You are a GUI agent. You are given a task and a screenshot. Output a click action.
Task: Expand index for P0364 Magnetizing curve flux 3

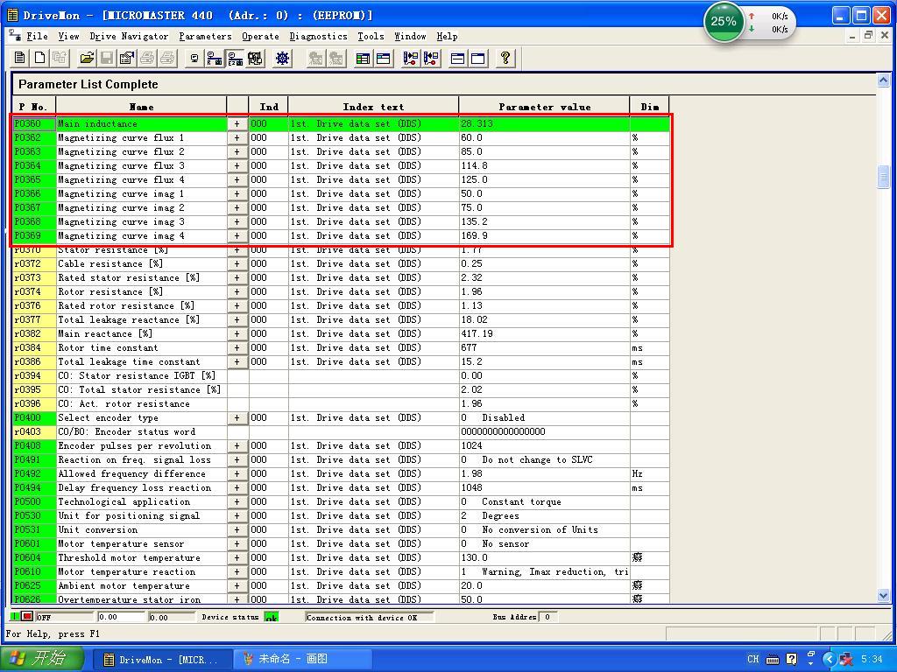237,165
